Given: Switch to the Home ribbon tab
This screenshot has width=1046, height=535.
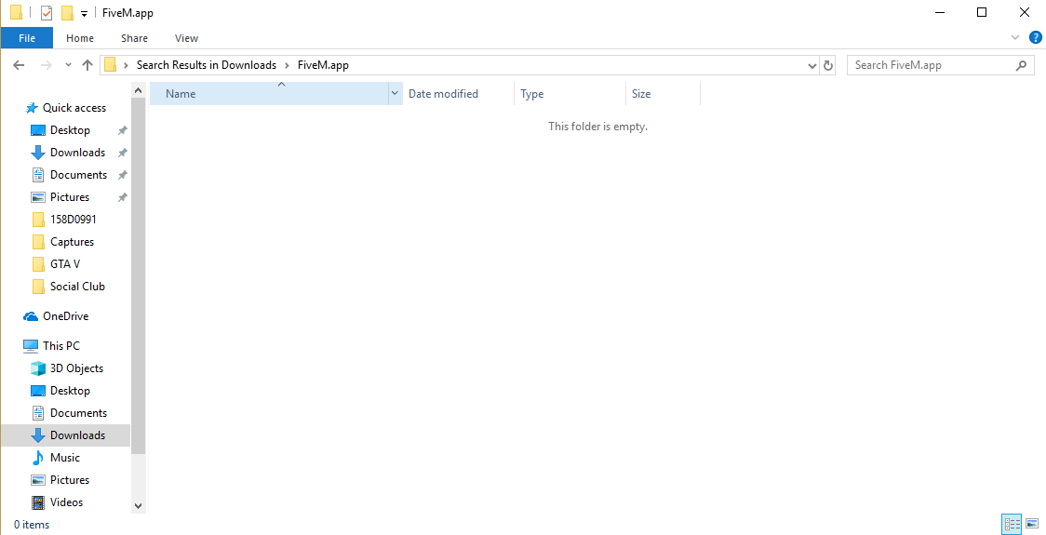Looking at the screenshot, I should tap(80, 38).
